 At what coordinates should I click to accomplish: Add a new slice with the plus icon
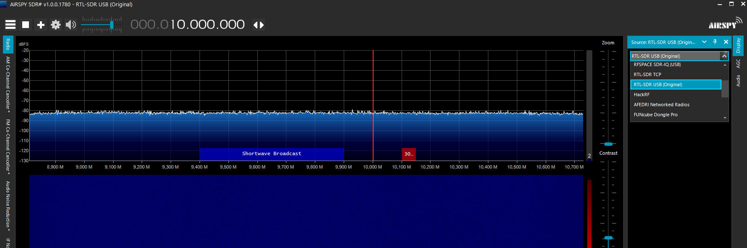coord(41,25)
